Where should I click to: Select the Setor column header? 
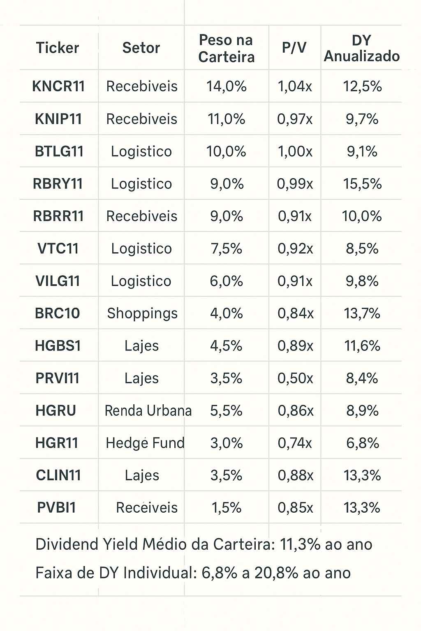(x=141, y=48)
